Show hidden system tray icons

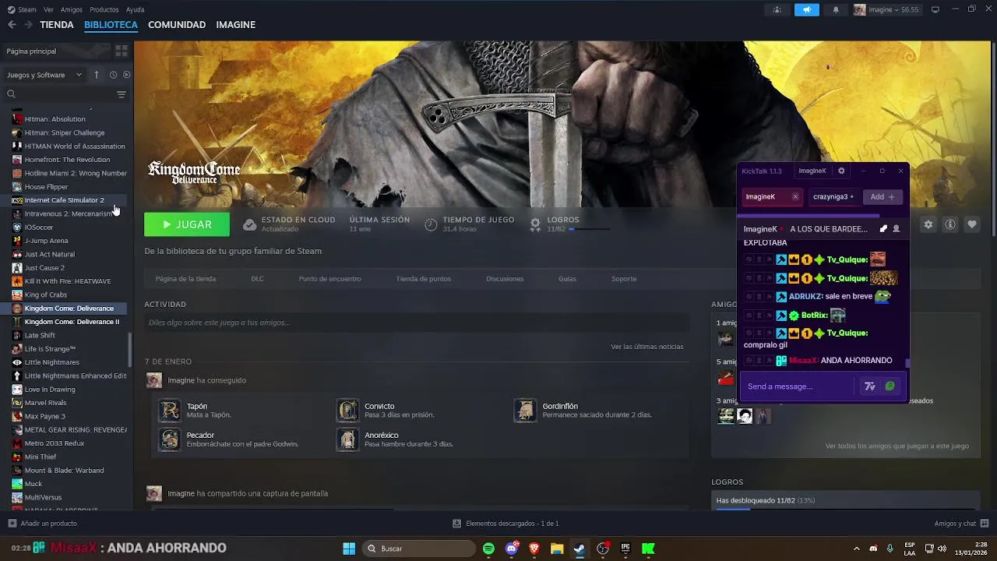click(857, 549)
